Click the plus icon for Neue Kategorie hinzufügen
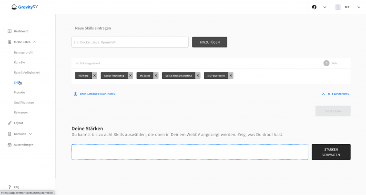This screenshot has width=366, height=195. click(x=75, y=94)
